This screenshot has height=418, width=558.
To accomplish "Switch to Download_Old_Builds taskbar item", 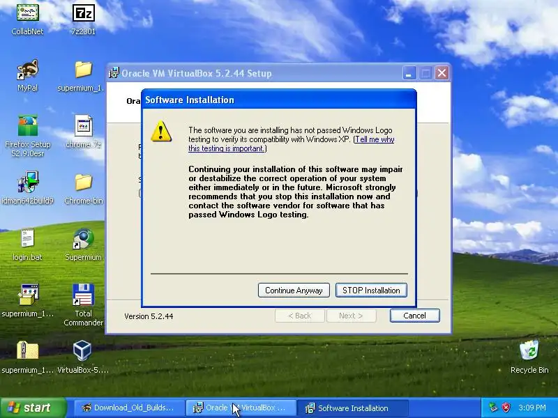I will coord(128,408).
